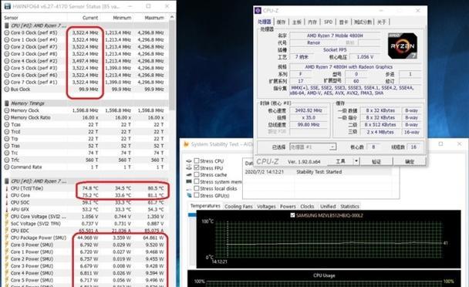Viewport: 469px width, 287px height.
Task: Collapse the CPU [#0]: AMD Ryzen 7 clocks group
Action: pos(7,25)
